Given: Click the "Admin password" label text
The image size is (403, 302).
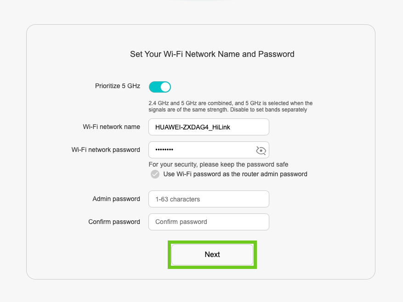Looking at the screenshot, I should click(116, 199).
